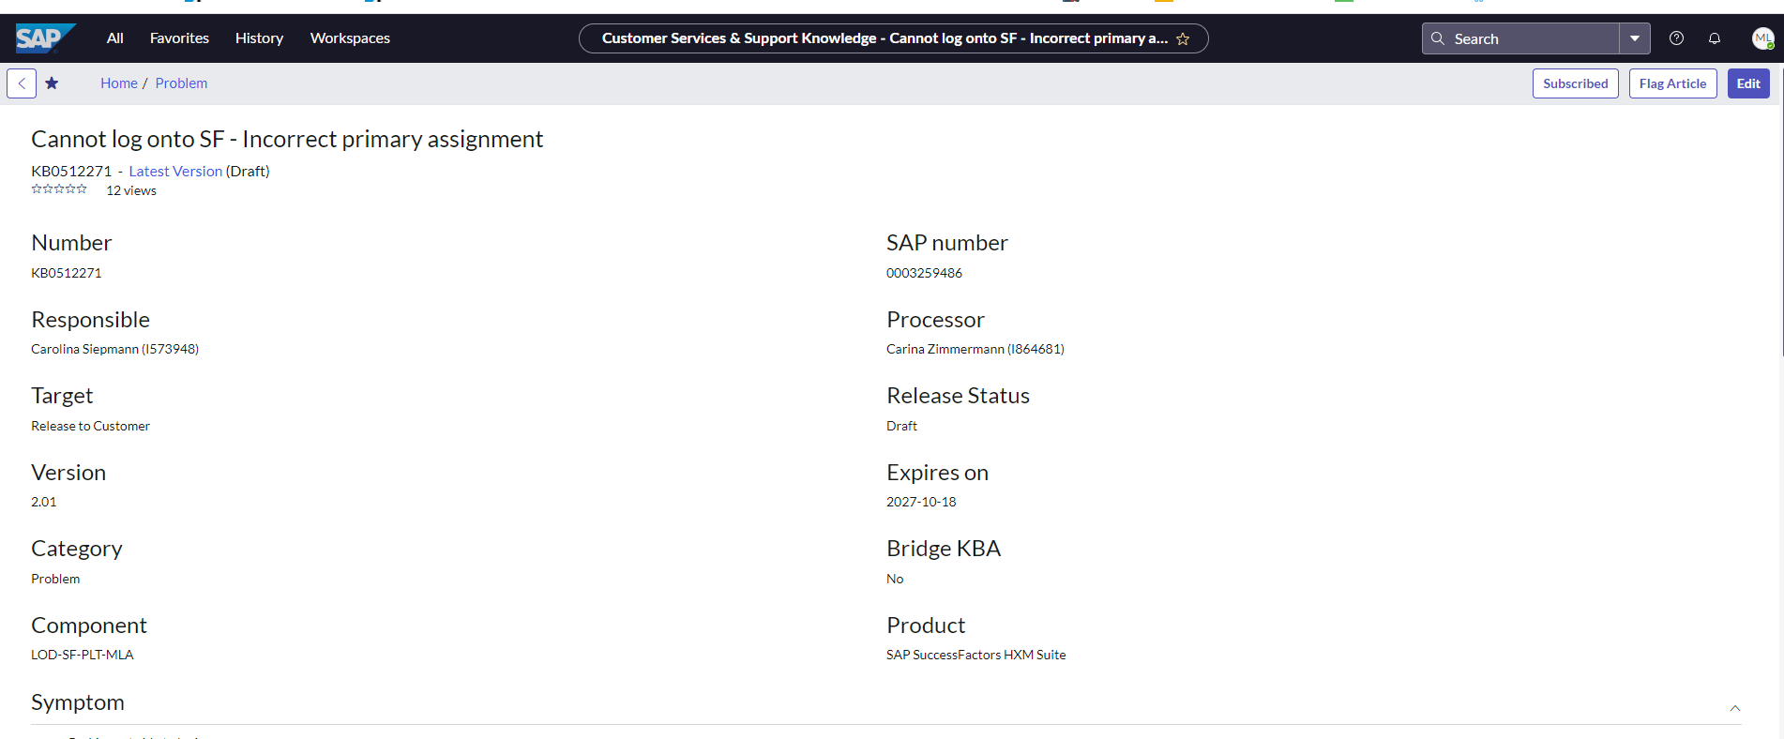Image resolution: width=1784 pixels, height=739 pixels.
Task: Open the help question mark icon
Action: 1676,38
